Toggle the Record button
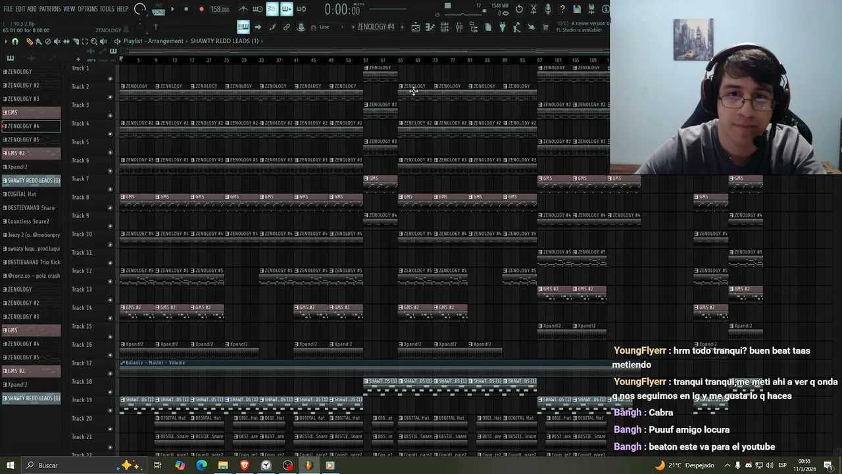Image resolution: width=842 pixels, height=474 pixels. point(201,9)
